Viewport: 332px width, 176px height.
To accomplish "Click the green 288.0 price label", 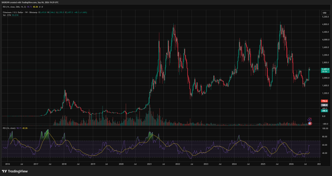I will click(325, 110).
